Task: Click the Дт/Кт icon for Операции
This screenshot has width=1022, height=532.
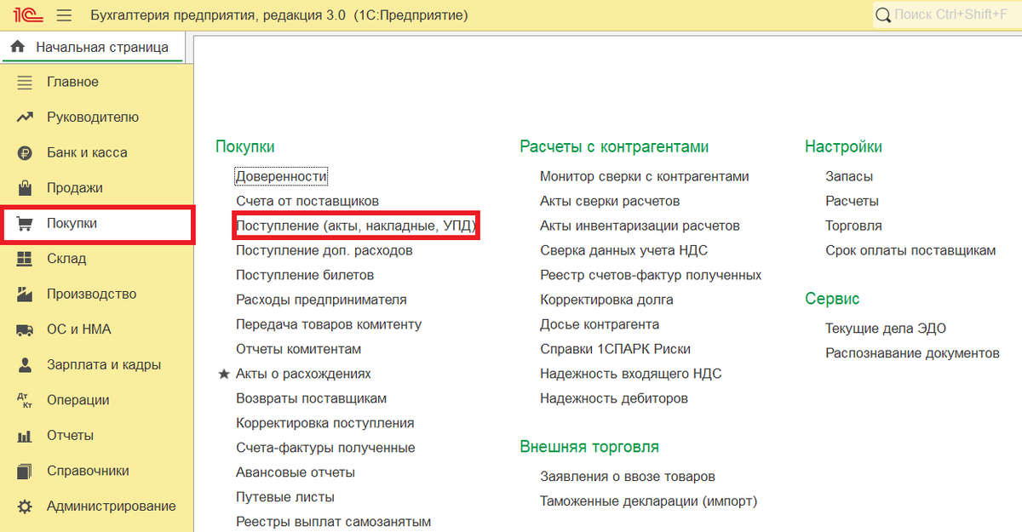Action: 25,400
